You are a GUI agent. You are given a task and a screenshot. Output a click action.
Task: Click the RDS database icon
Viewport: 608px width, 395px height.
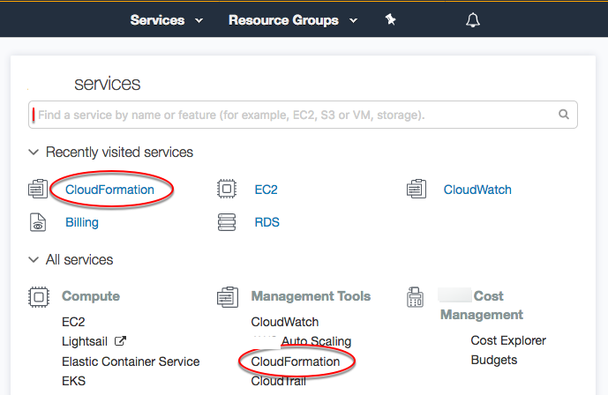coord(227,222)
